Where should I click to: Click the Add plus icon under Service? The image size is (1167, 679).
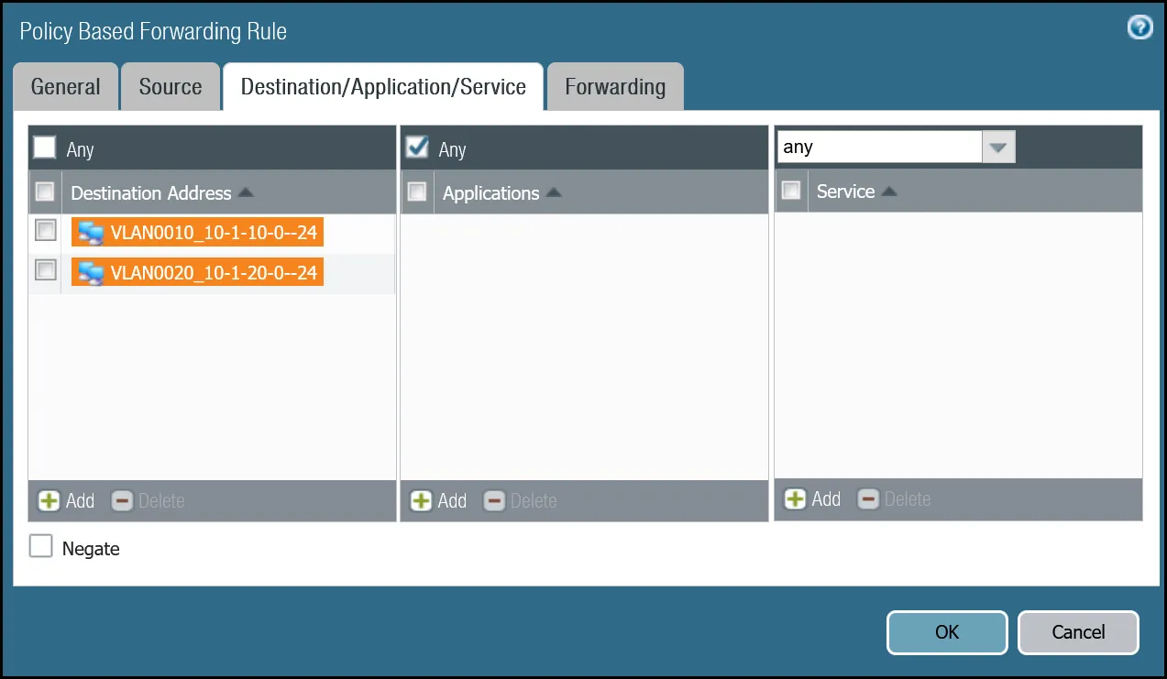pos(794,498)
